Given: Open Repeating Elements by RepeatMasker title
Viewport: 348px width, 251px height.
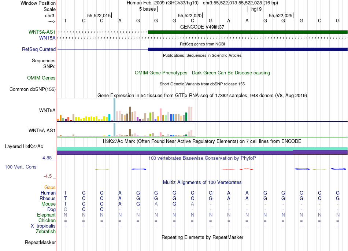Looking at the screenshot, I should [202, 237].
